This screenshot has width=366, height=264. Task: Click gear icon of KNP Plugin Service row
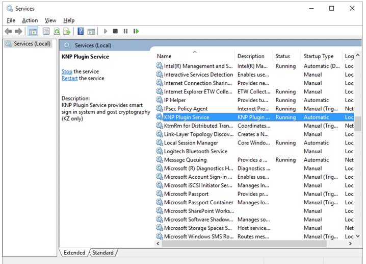pyautogui.click(x=160, y=117)
